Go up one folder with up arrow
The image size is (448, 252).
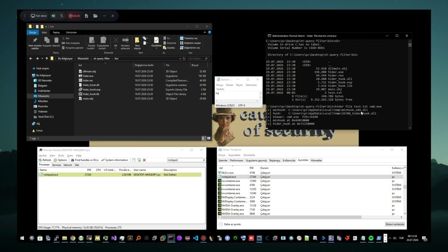(47, 58)
